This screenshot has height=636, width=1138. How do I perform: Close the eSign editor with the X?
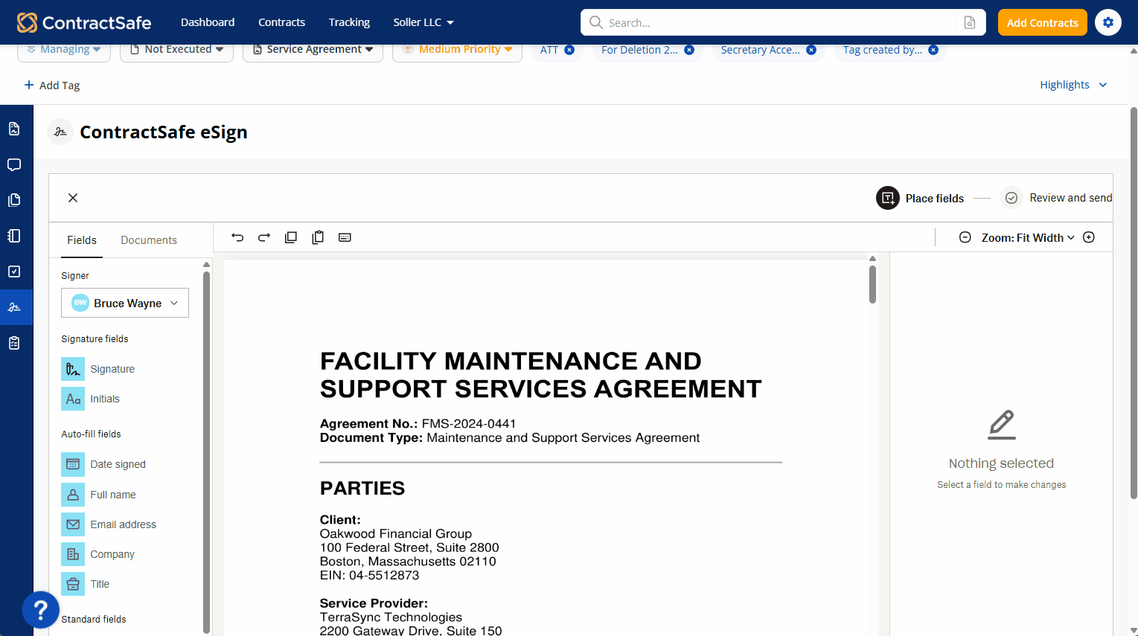click(x=73, y=198)
